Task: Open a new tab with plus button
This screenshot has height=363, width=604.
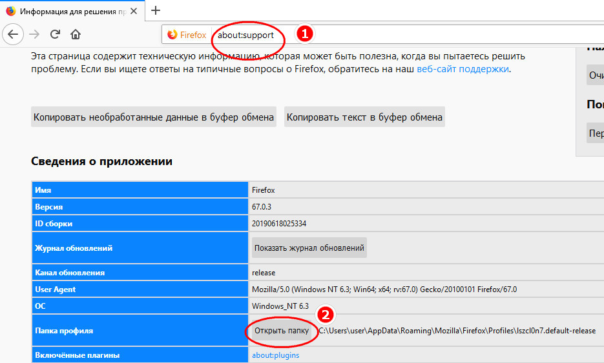Action: tap(156, 11)
